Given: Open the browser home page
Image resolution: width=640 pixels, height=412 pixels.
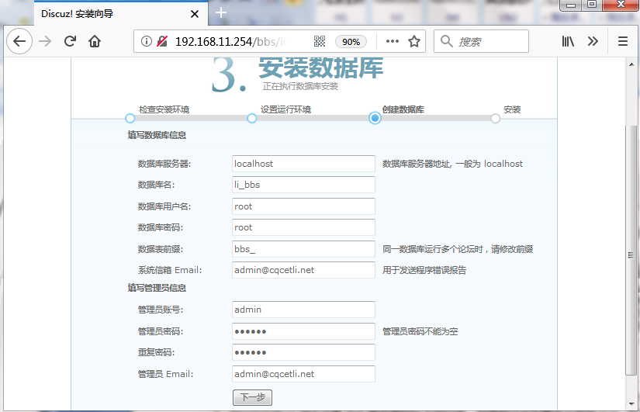Looking at the screenshot, I should pos(95,41).
